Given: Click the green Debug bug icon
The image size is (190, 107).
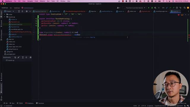Looking at the screenshot, I should click(152, 8).
